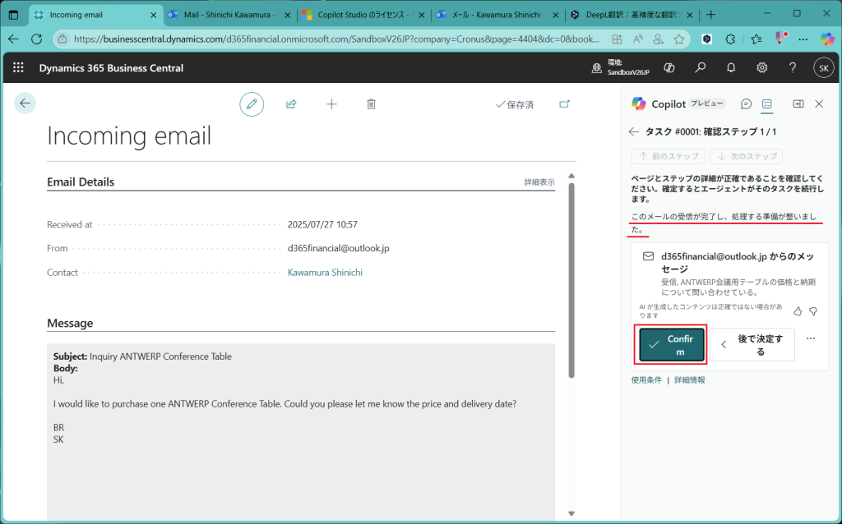842x524 pixels.
Task: Give thumbs up to AI summary
Action: (x=798, y=311)
